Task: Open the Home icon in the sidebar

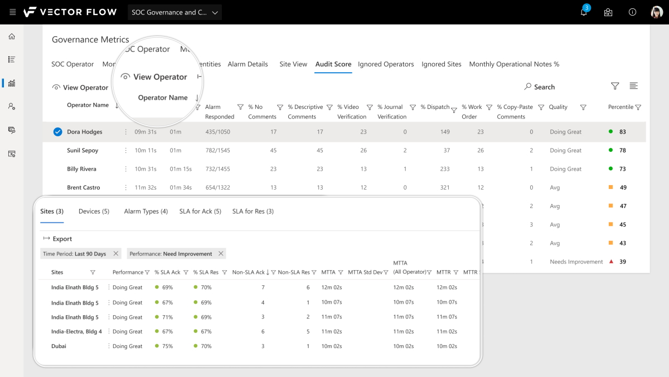Action: pyautogui.click(x=11, y=36)
